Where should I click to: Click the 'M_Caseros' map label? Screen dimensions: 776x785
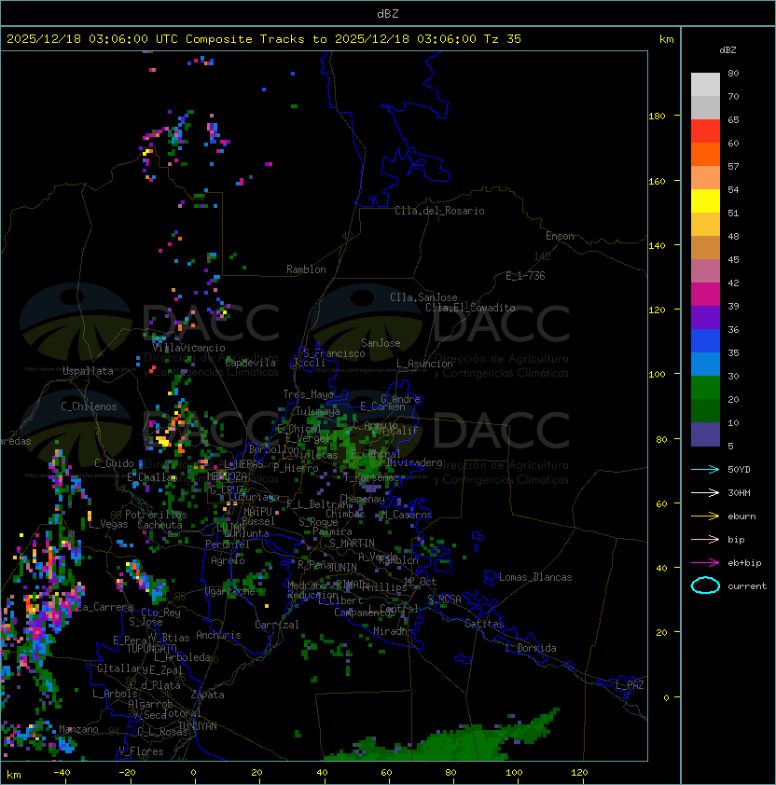pos(407,515)
